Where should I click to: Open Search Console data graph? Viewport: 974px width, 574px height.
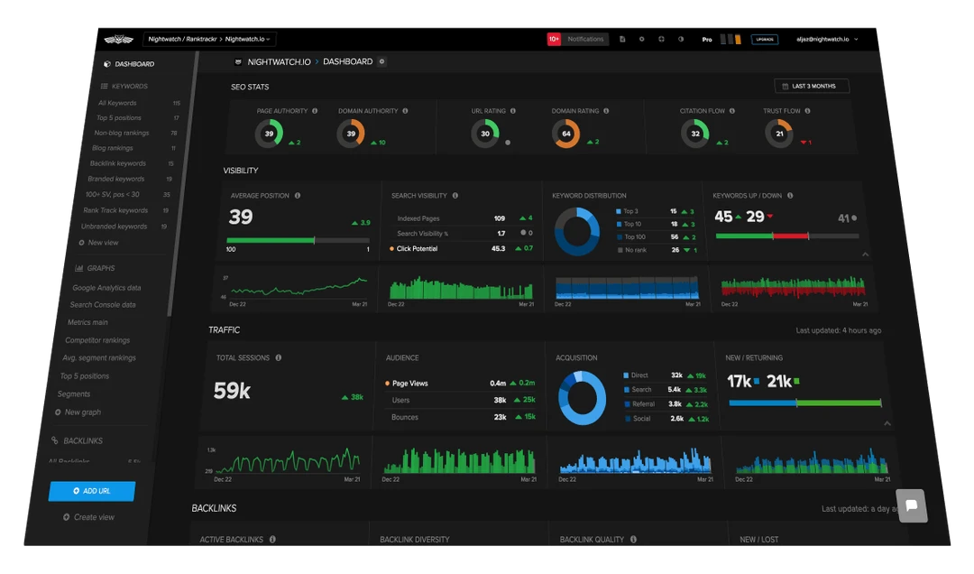point(103,305)
